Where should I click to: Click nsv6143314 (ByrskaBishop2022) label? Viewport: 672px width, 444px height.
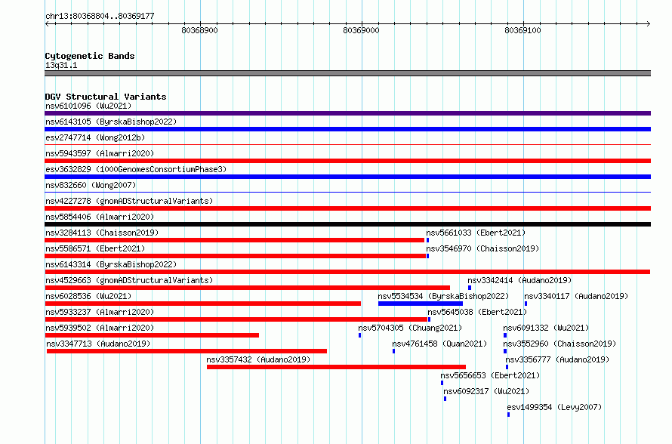click(x=111, y=264)
